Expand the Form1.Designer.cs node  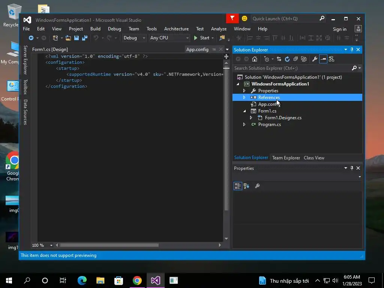tap(251, 118)
